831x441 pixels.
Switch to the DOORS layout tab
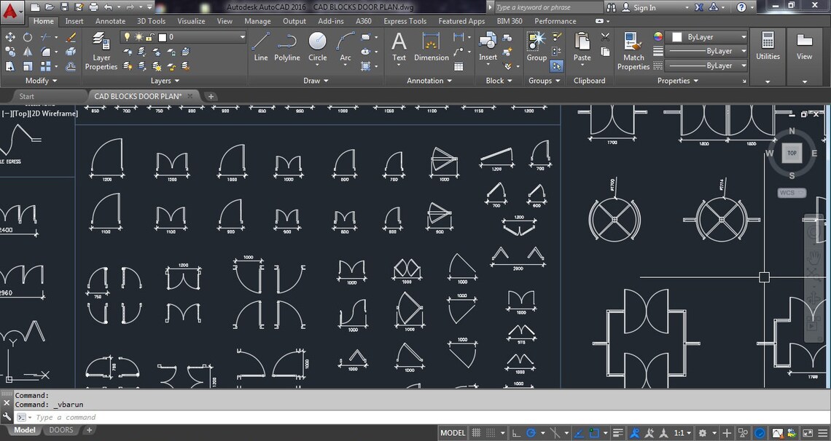(x=61, y=429)
